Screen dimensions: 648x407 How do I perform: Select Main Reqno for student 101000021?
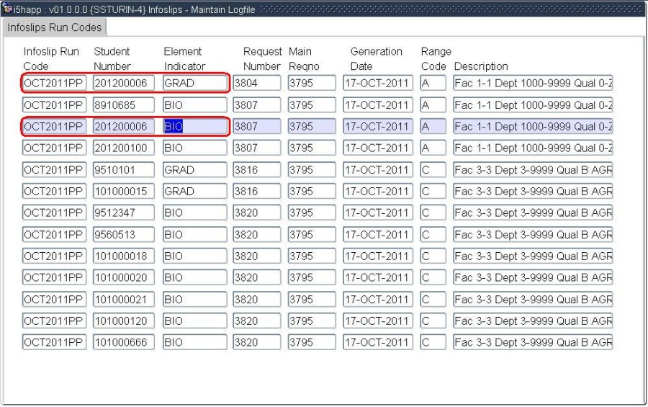[x=311, y=300]
